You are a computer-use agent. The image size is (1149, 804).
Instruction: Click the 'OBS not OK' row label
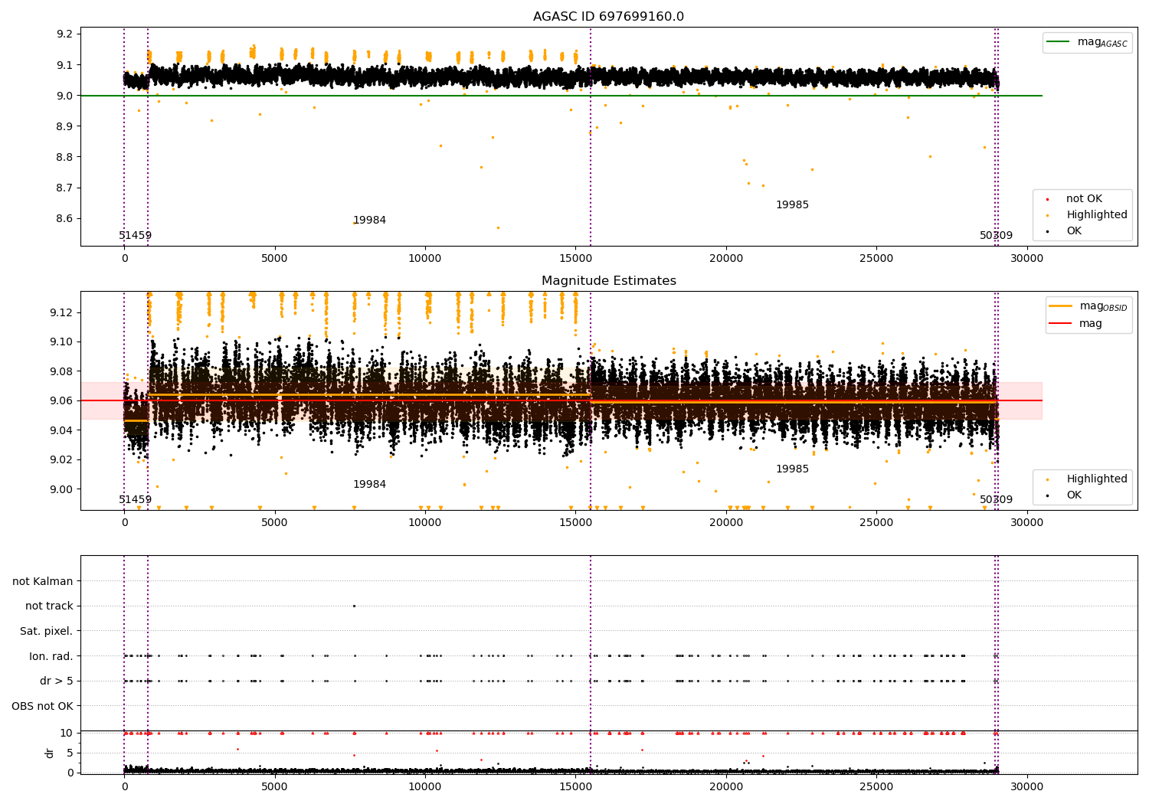pyautogui.click(x=42, y=706)
